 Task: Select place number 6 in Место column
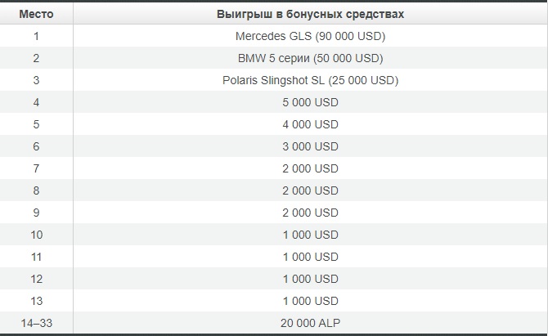pyautogui.click(x=36, y=146)
